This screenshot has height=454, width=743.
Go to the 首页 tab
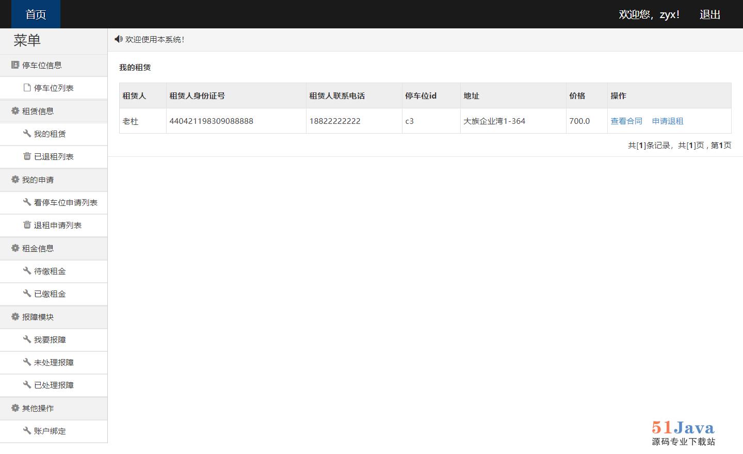[36, 14]
